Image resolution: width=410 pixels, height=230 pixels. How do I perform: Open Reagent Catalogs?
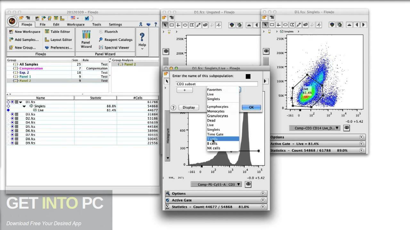pos(115,40)
